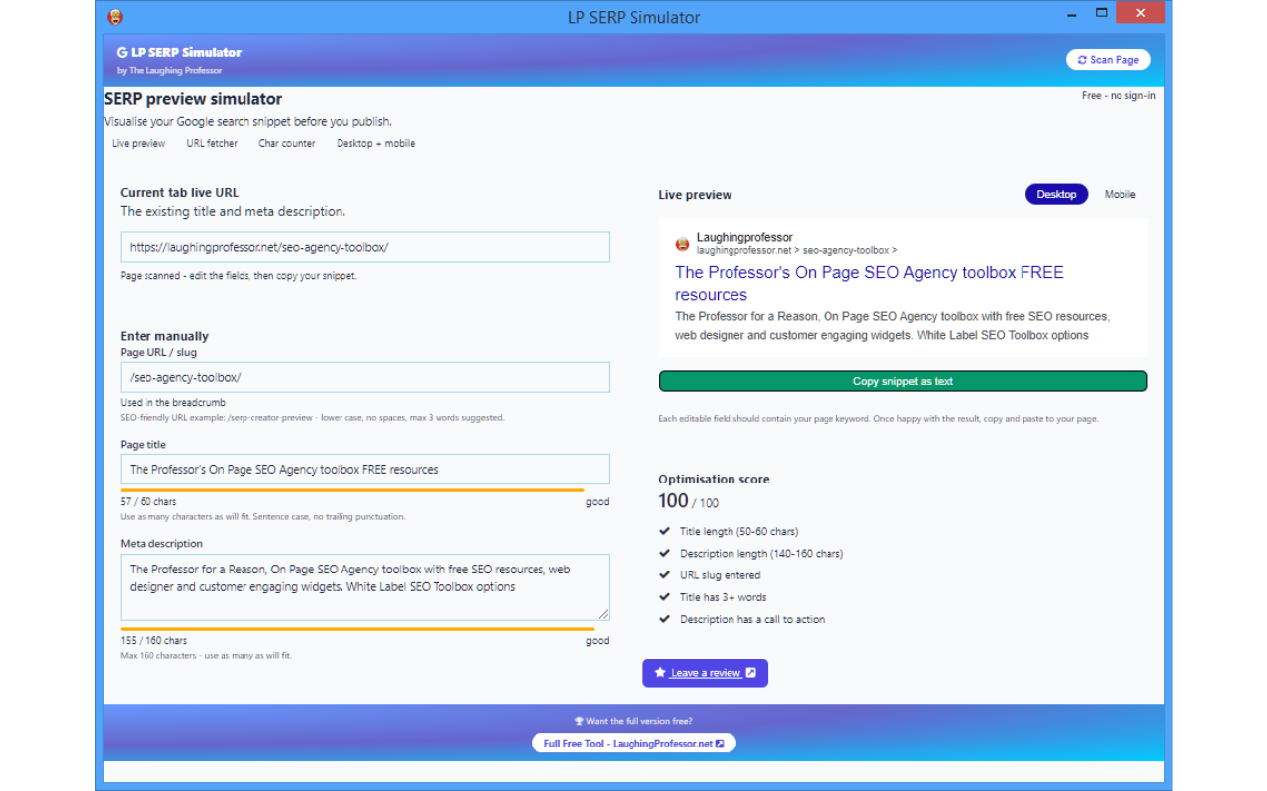Open the preview title link
The height and width of the screenshot is (791, 1267).
(x=869, y=283)
